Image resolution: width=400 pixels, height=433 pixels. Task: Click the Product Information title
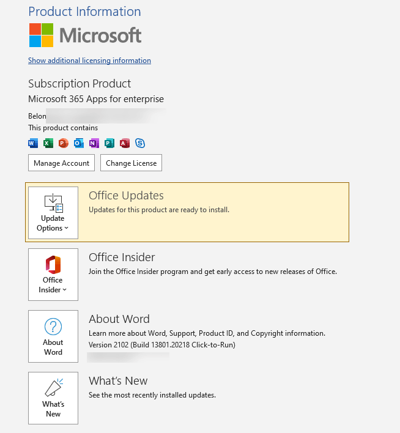(x=84, y=12)
